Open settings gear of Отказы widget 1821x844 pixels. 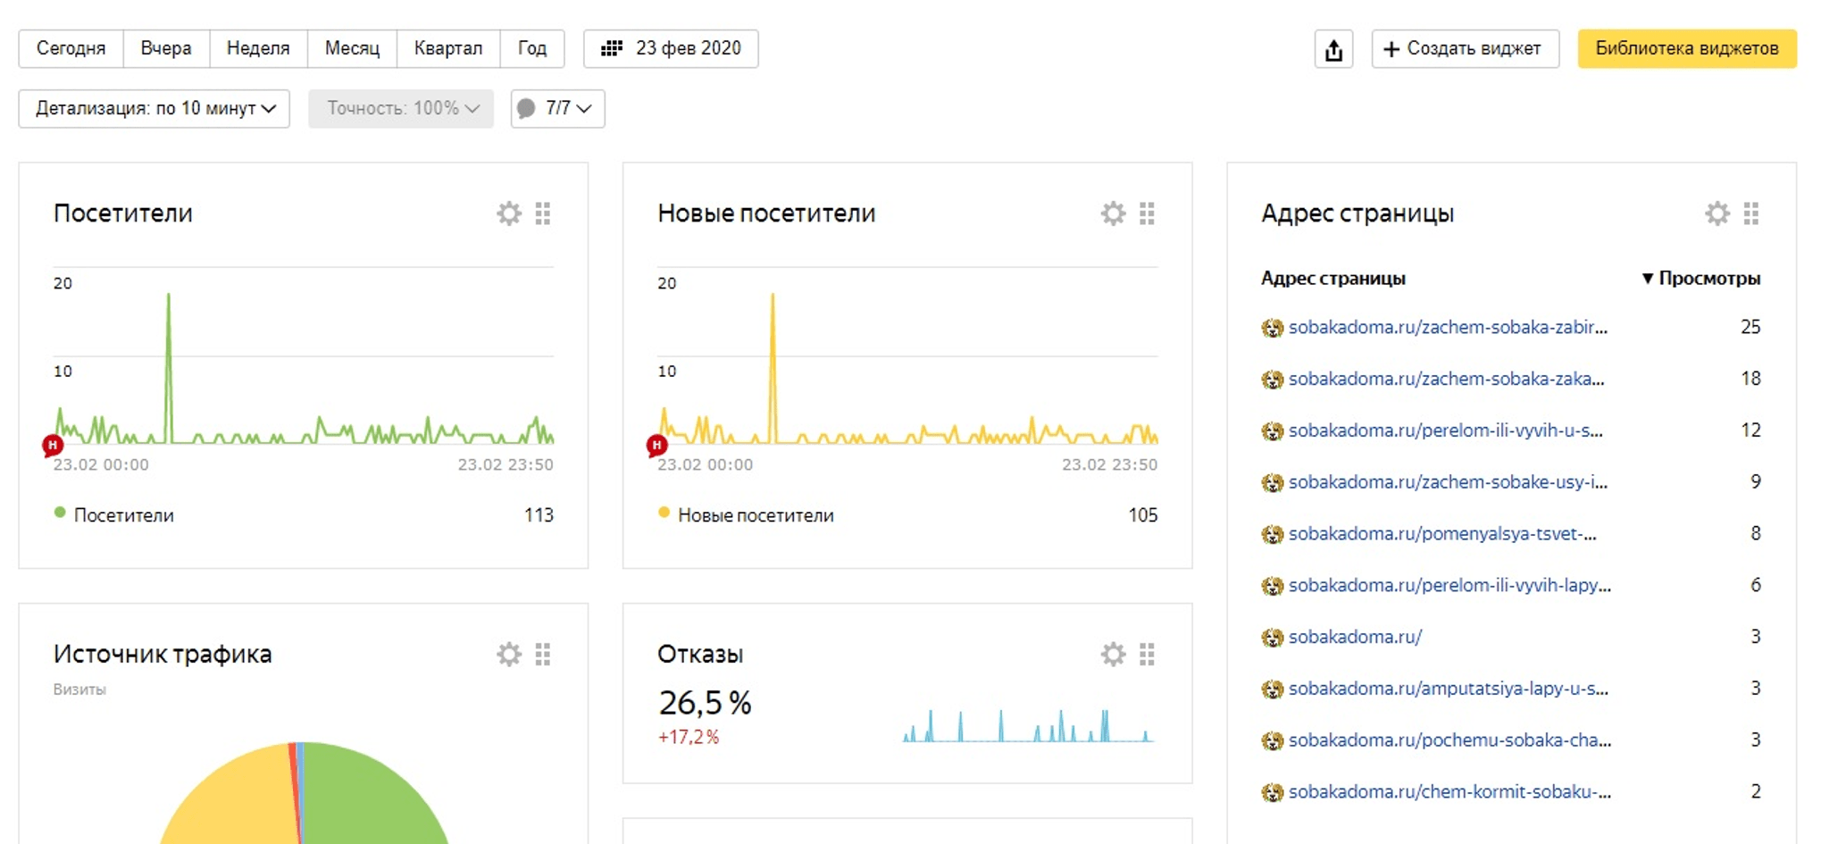1113,655
